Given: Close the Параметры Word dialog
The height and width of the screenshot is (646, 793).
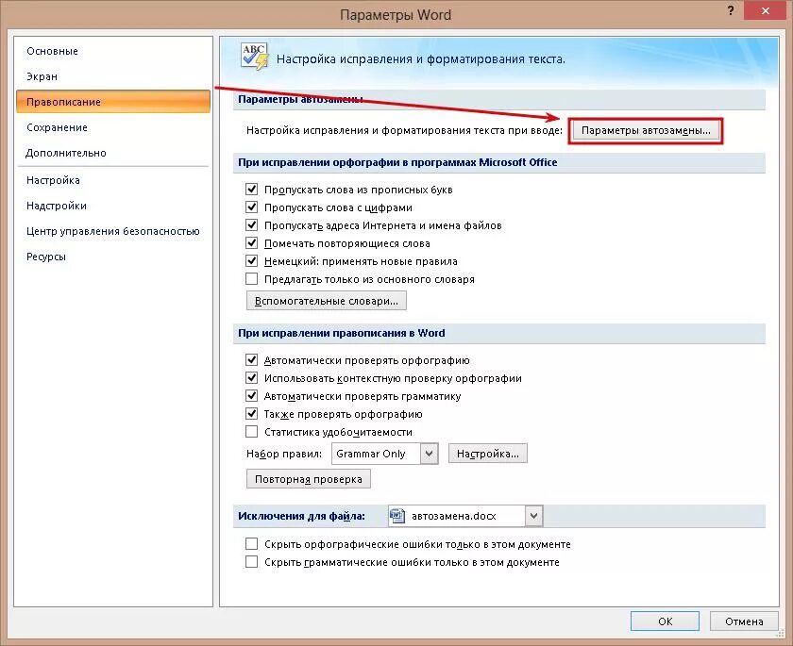Looking at the screenshot, I should point(766,10).
